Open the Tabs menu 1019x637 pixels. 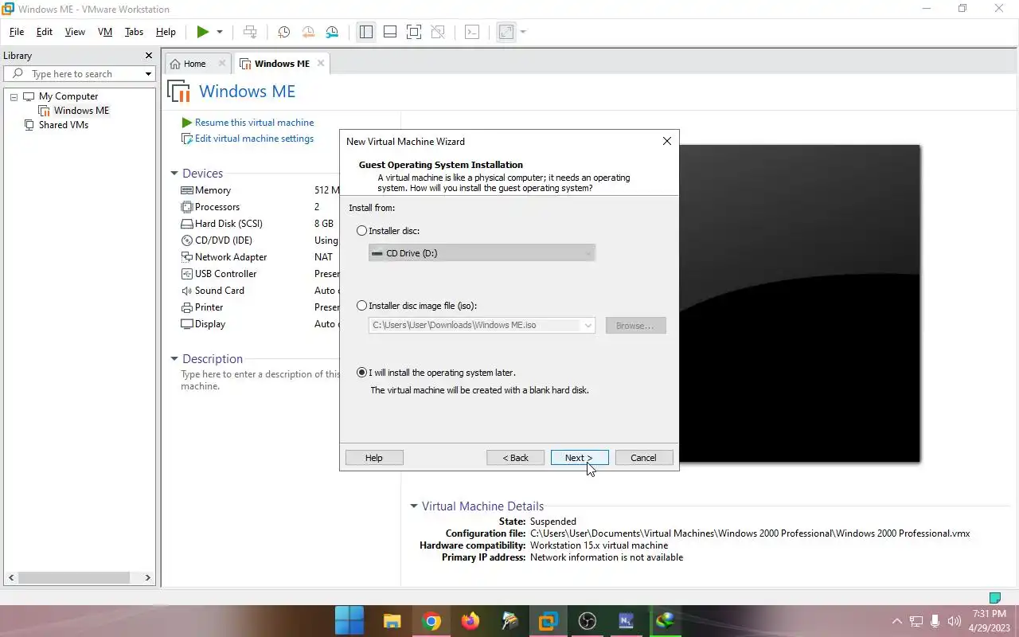(135, 32)
